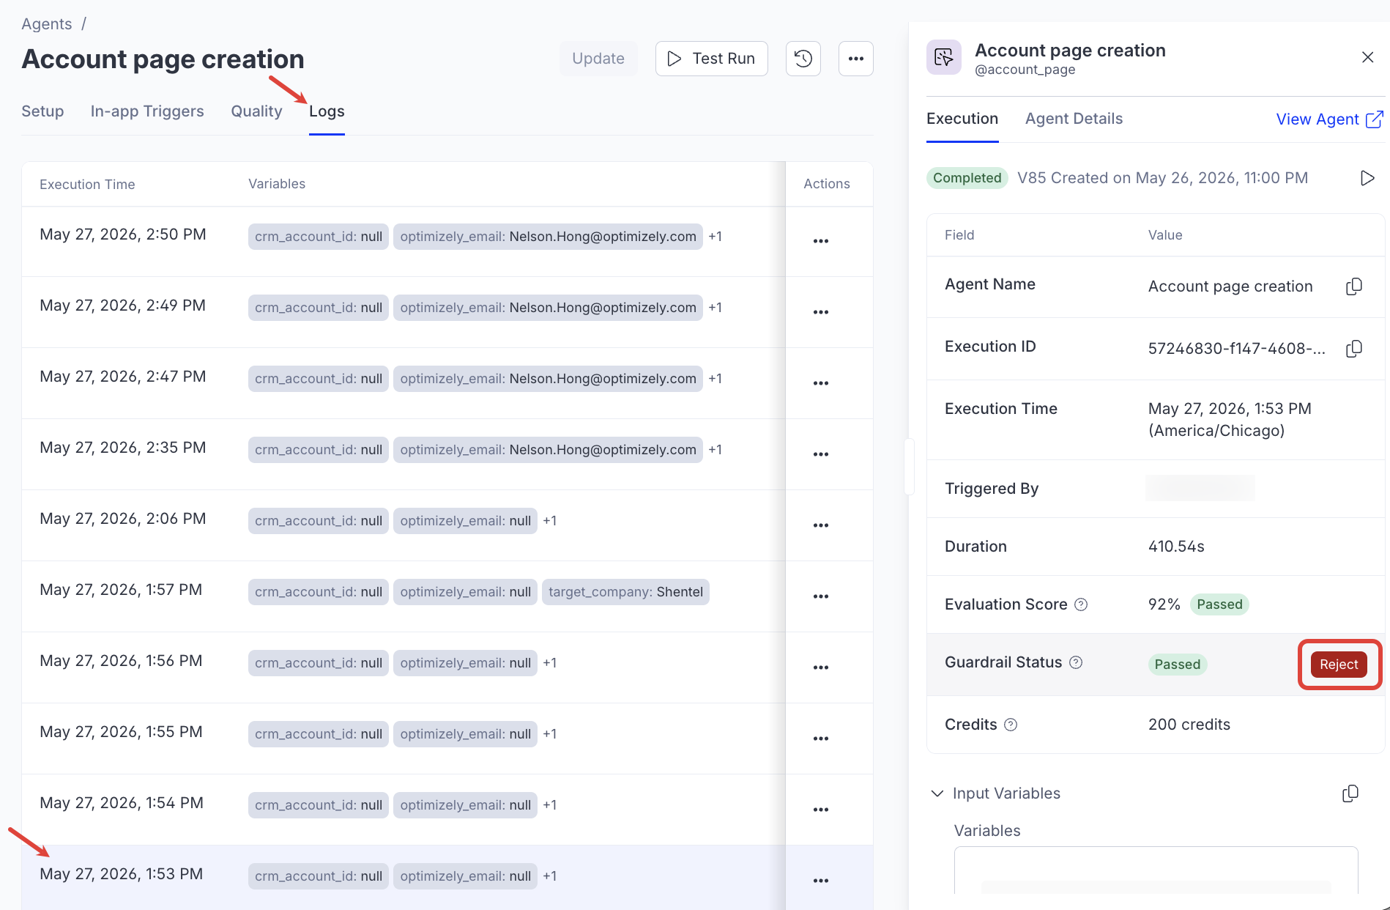Open actions menu for the 2:06 PM execution
Screen dimensions: 1390x910
821,525
